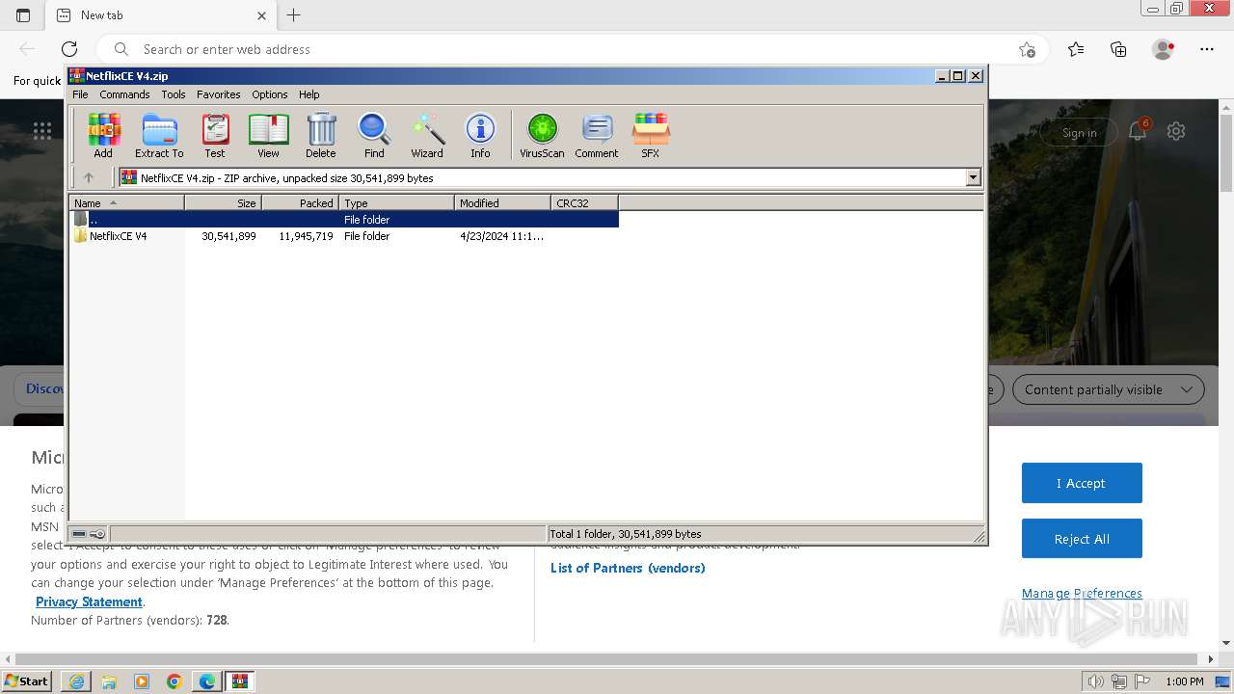
Task: Expand the archive path dropdown
Action: pyautogui.click(x=973, y=177)
